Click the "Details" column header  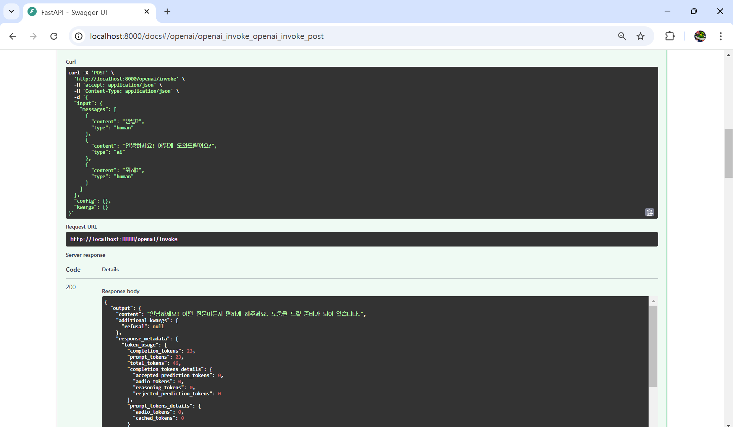pyautogui.click(x=110, y=269)
